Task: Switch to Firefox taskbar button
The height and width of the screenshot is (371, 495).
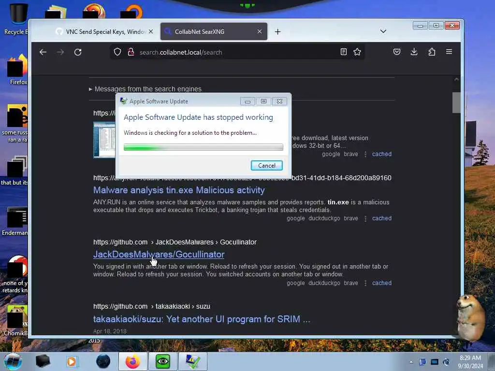Action: (132, 361)
